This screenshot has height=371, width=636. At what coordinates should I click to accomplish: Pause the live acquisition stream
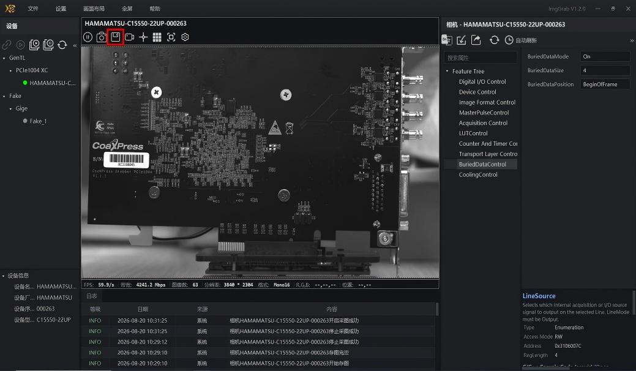(x=88, y=37)
